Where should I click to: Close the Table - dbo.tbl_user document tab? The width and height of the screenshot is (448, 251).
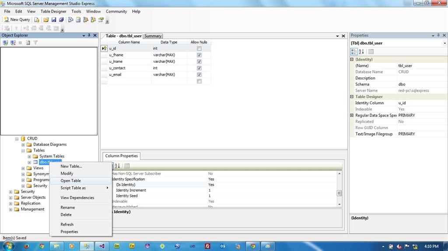(x=343, y=36)
